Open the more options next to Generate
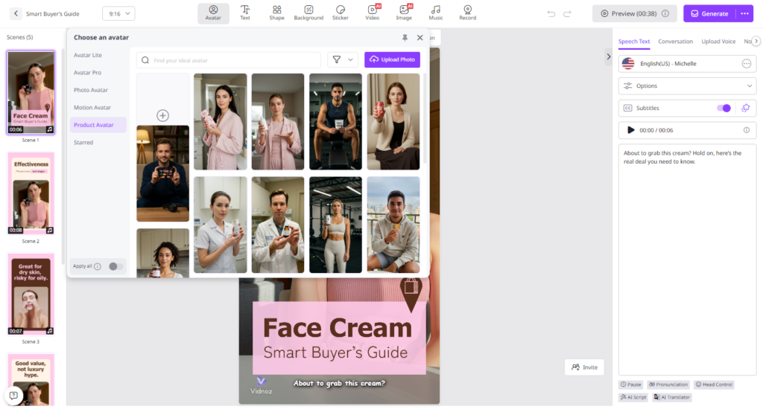The height and width of the screenshot is (409, 763). click(x=744, y=13)
